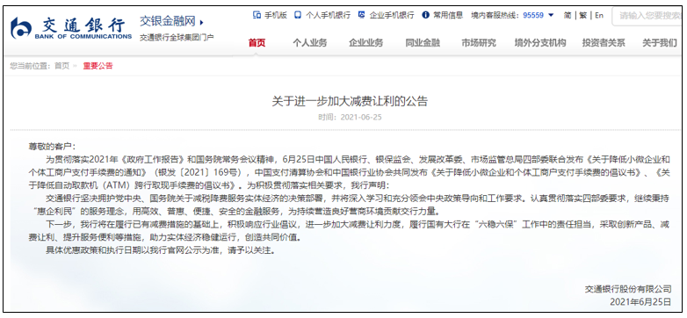Switch language to 简 simplified Chinese
Viewport: 687px width, 318px height.
pos(568,15)
